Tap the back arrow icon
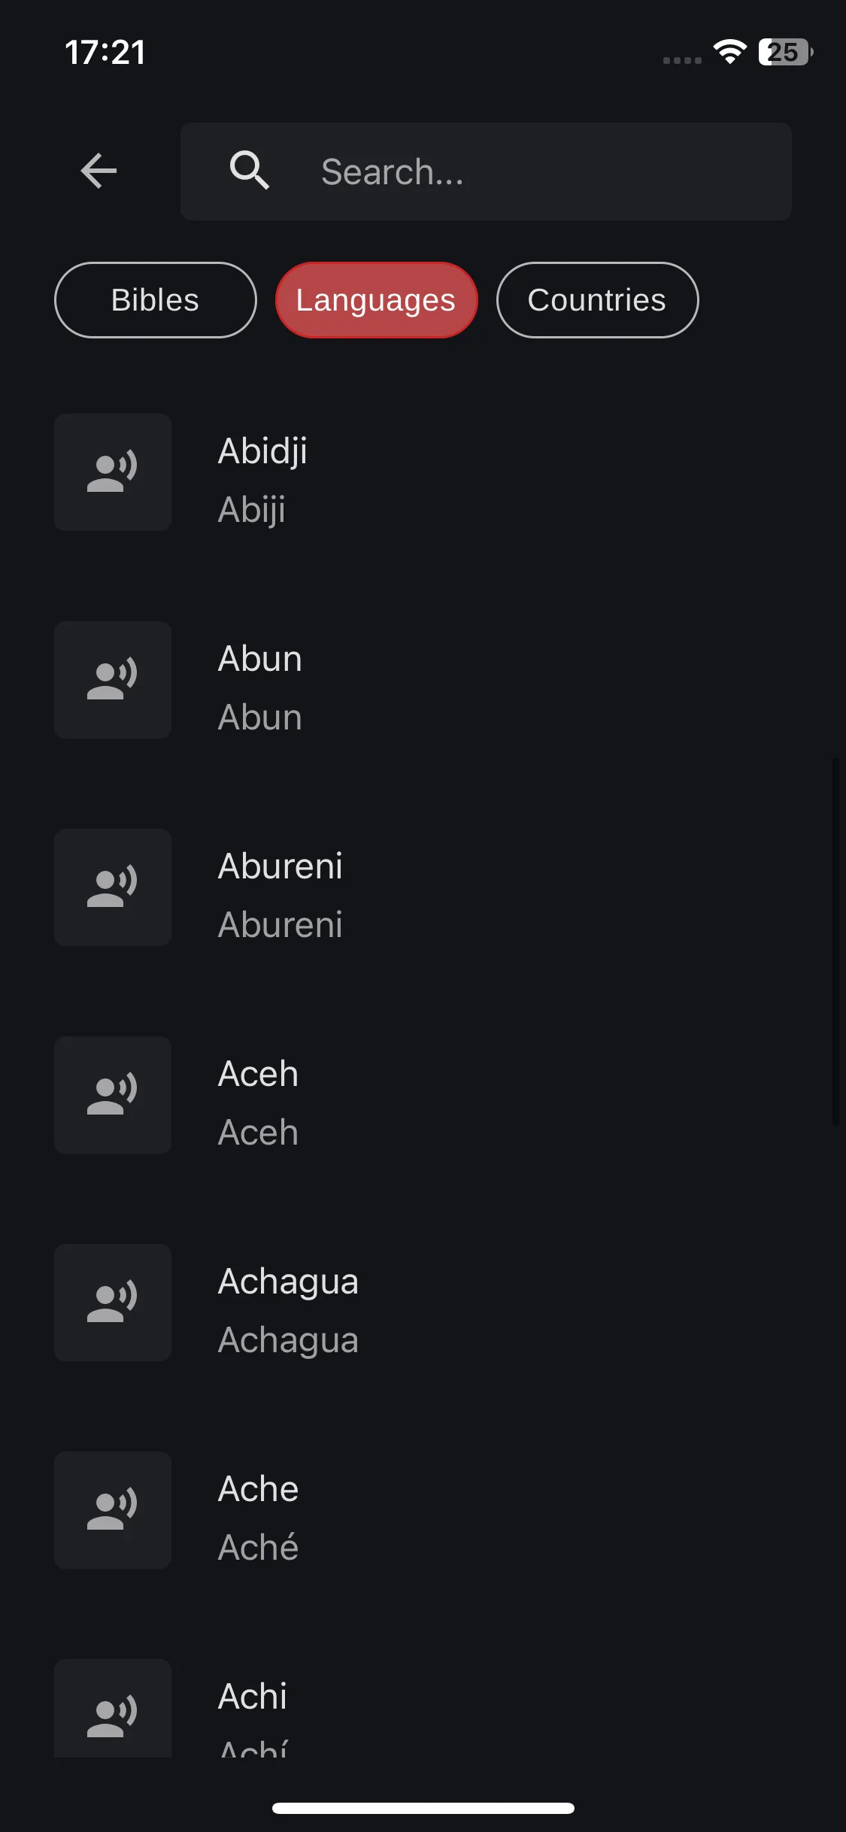The width and height of the screenshot is (846, 1832). click(x=99, y=171)
